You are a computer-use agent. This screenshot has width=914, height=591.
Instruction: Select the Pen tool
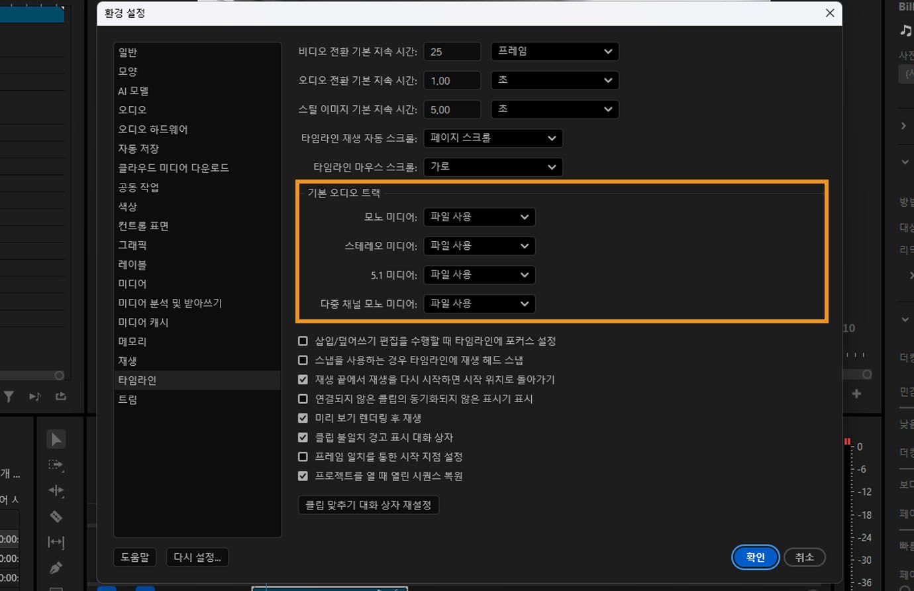coord(56,568)
